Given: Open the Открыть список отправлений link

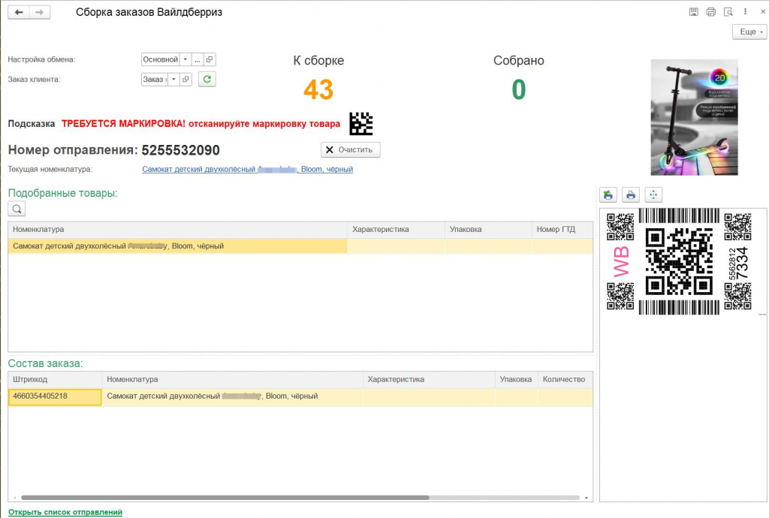Looking at the screenshot, I should [x=65, y=512].
